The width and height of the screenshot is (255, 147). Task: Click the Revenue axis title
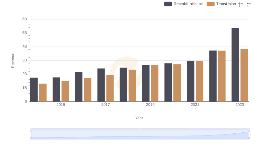coord(13,60)
